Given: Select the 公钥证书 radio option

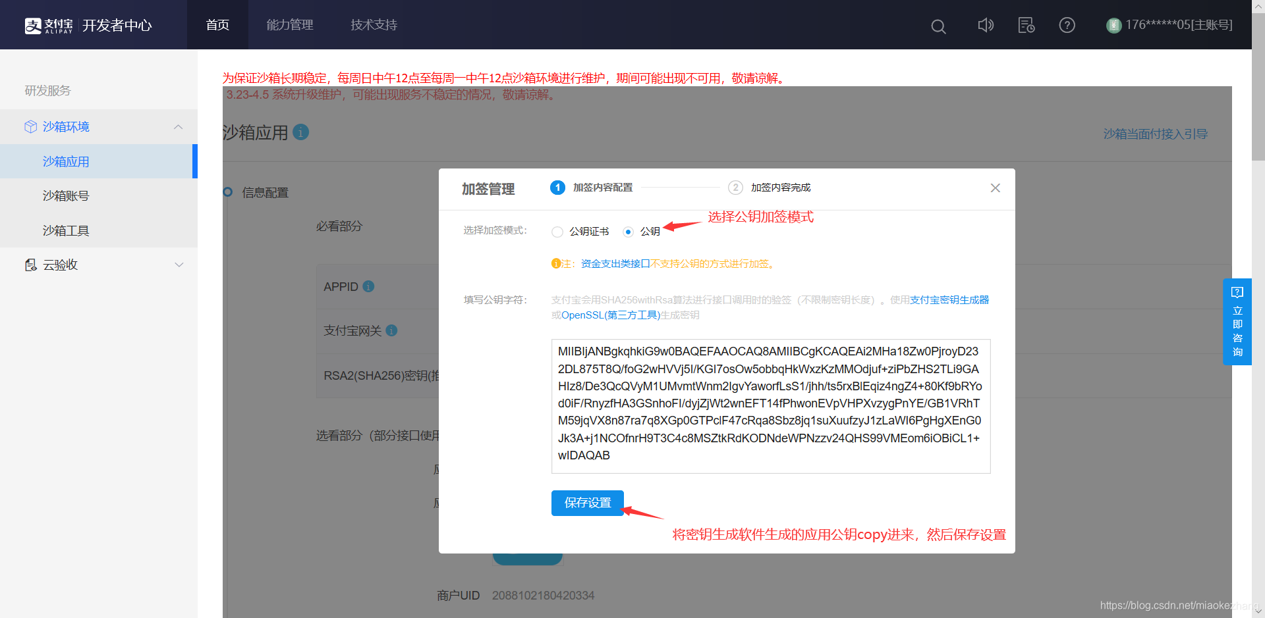Looking at the screenshot, I should 557,232.
